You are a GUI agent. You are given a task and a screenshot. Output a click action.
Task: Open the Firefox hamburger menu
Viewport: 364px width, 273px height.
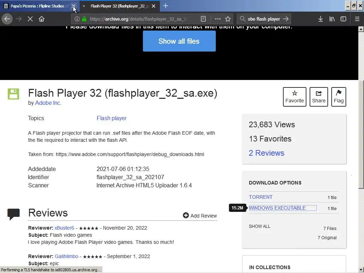[357, 19]
